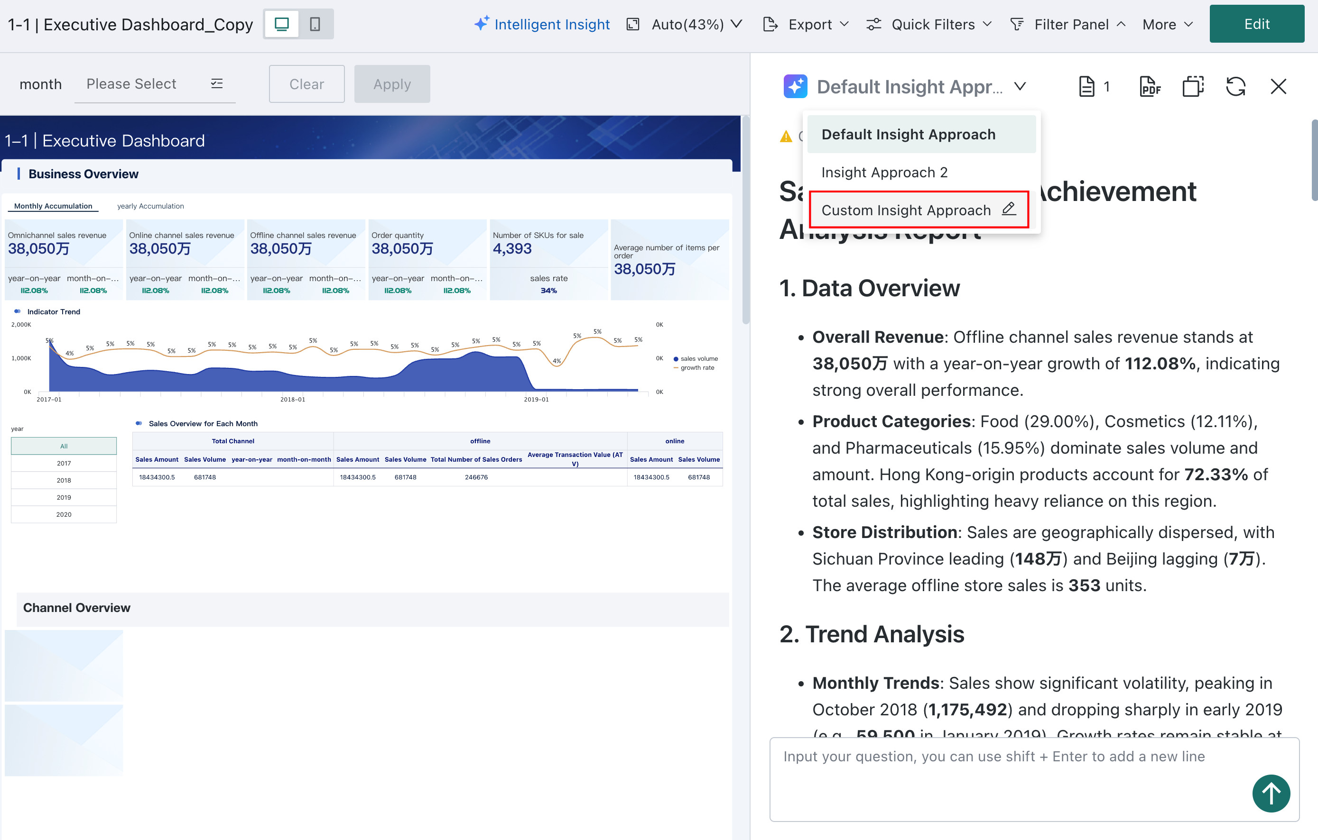Click the Total Channel table header
The image size is (1318, 840).
[x=232, y=441]
